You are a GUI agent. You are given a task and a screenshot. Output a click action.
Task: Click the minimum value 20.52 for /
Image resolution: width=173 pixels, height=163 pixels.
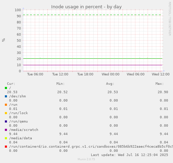point(62,92)
